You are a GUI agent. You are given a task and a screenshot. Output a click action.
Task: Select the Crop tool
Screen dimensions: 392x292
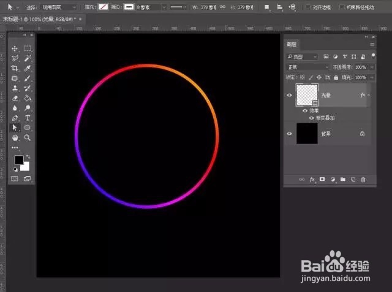(x=15, y=68)
